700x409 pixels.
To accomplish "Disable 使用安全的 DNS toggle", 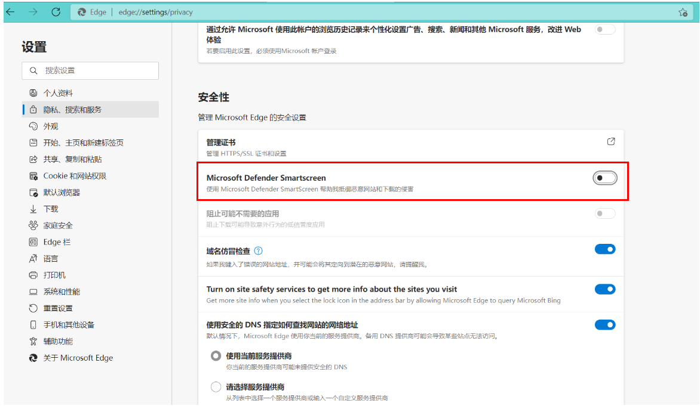I will (x=605, y=325).
